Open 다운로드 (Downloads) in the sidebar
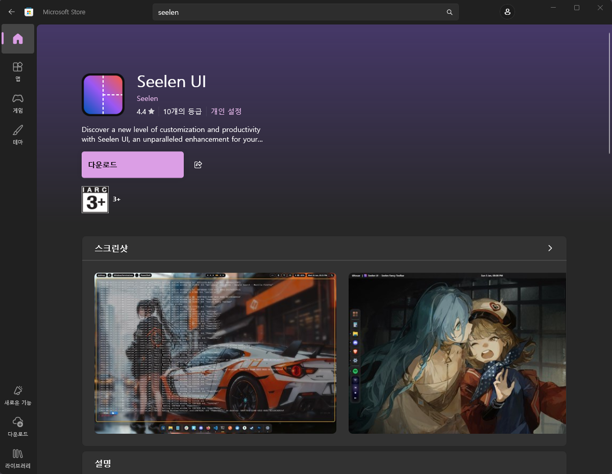 pyautogui.click(x=18, y=427)
